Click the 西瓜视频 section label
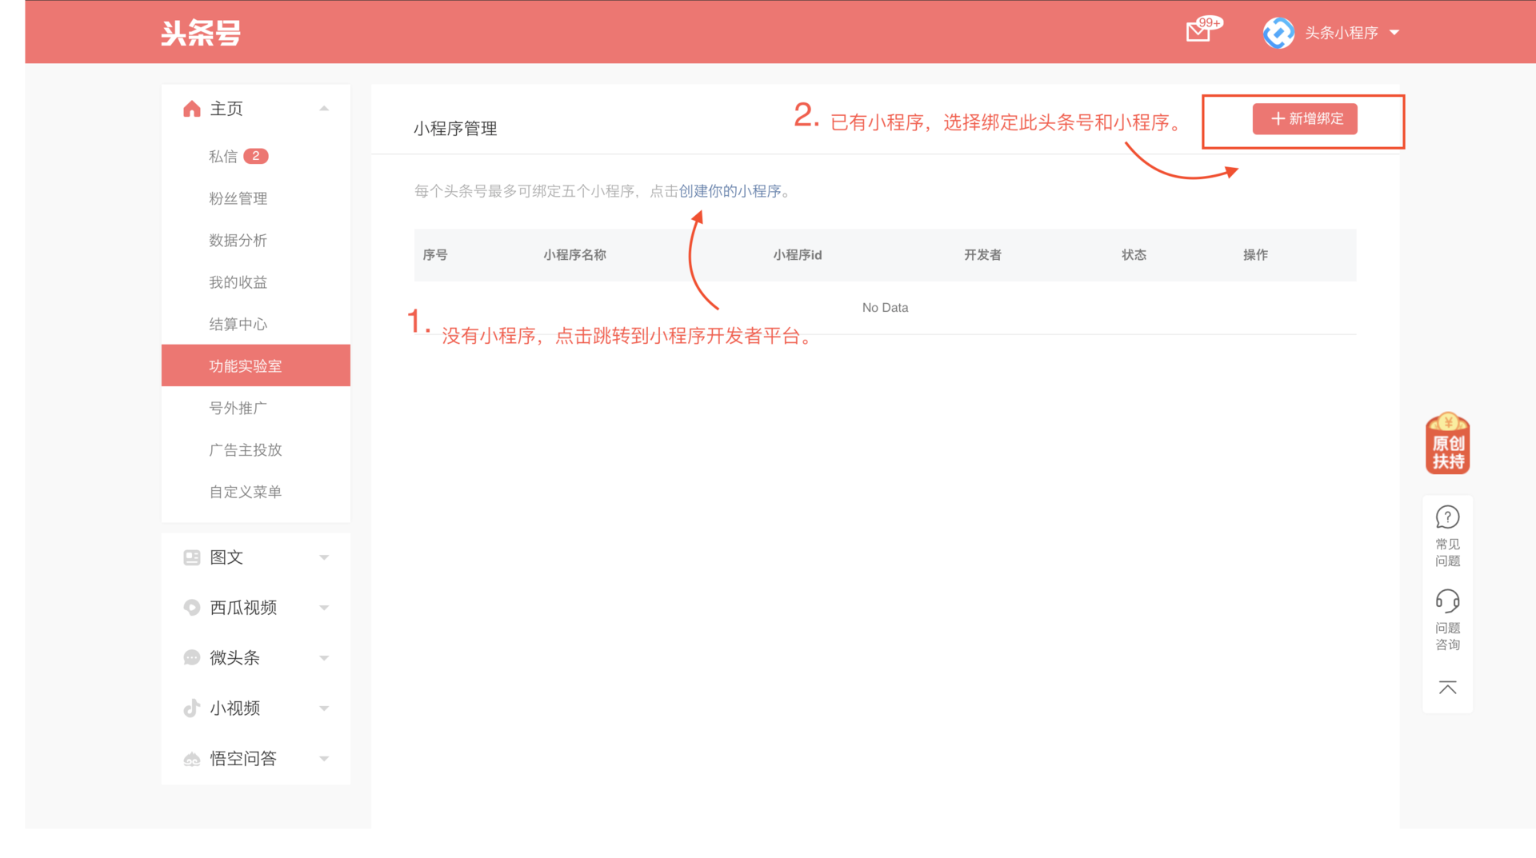The height and width of the screenshot is (858, 1536). pos(243,608)
